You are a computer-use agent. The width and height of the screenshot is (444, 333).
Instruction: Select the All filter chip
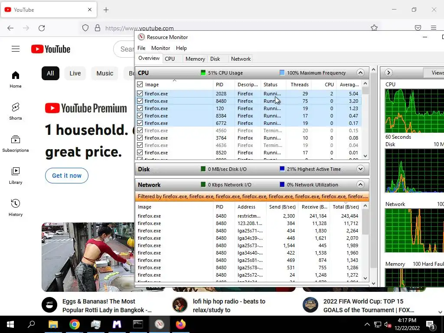pyautogui.click(x=50, y=73)
